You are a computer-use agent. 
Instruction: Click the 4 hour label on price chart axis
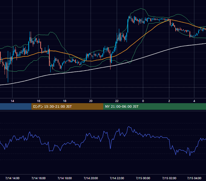coord(194,101)
